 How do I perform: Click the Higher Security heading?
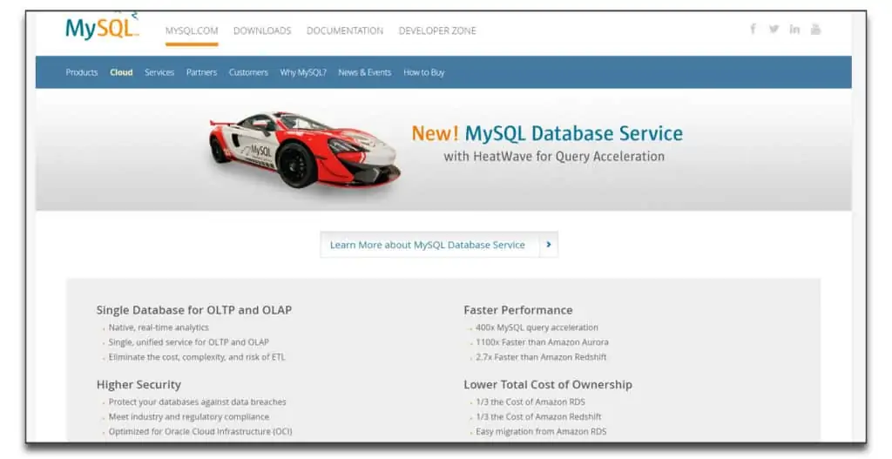click(x=139, y=384)
